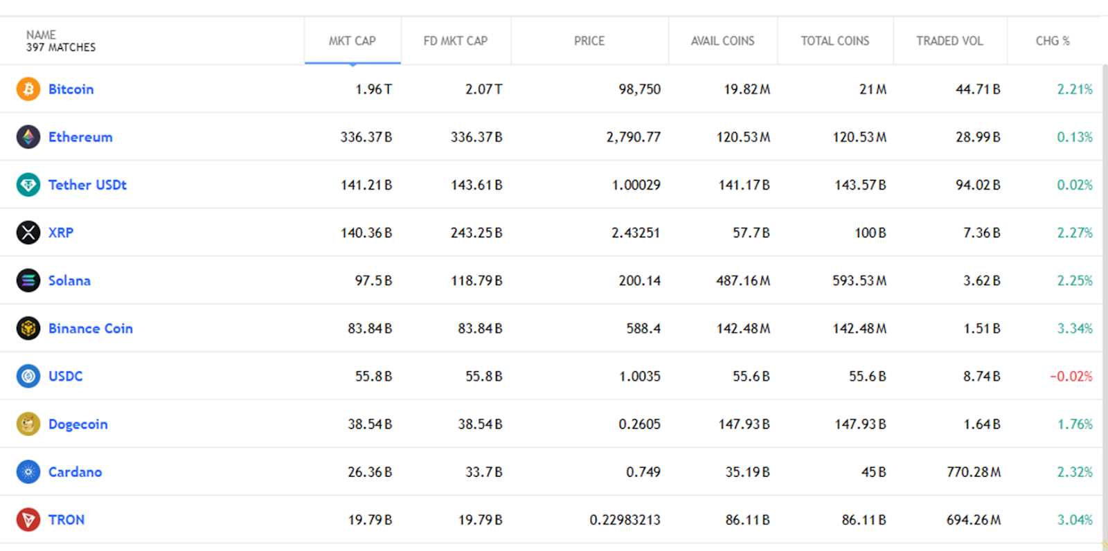This screenshot has width=1108, height=551.
Task: Select XRP's FD market cap 243.25 B
Action: [x=476, y=233]
